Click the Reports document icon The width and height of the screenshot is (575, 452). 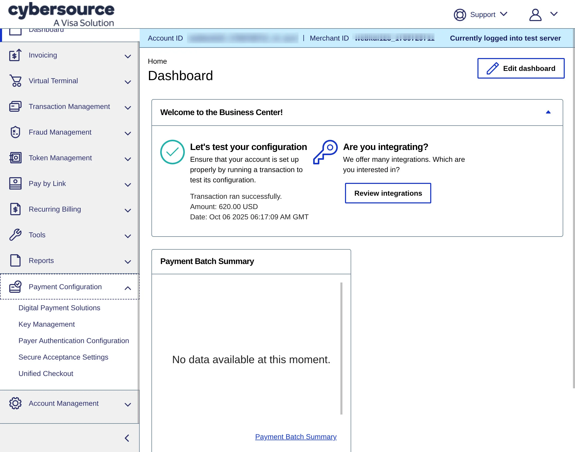(x=15, y=260)
